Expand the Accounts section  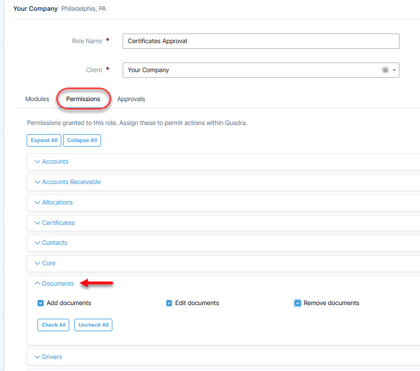[54, 162]
